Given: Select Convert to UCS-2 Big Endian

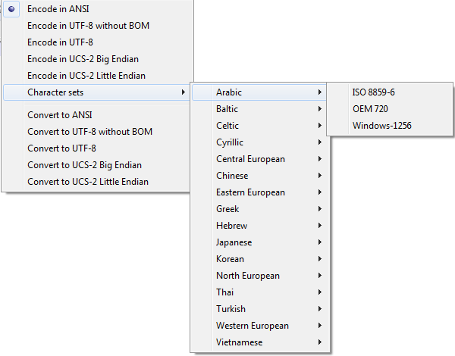Looking at the screenshot, I should tap(84, 165).
